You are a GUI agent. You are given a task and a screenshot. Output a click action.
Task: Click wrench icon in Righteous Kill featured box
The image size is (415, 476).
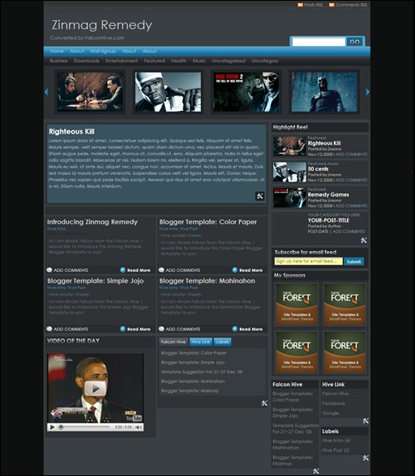[259, 196]
